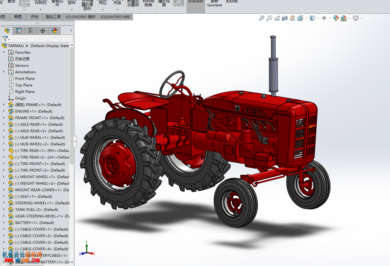Open View Orientation dropdown arrow
Viewport: 390px width, 266px height.
point(306,18)
